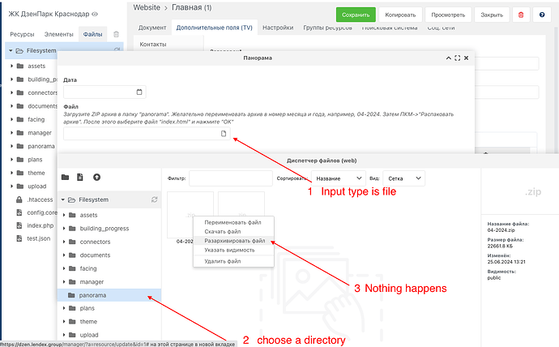
Task: Select manager folder in file manager
Action: [92, 282]
